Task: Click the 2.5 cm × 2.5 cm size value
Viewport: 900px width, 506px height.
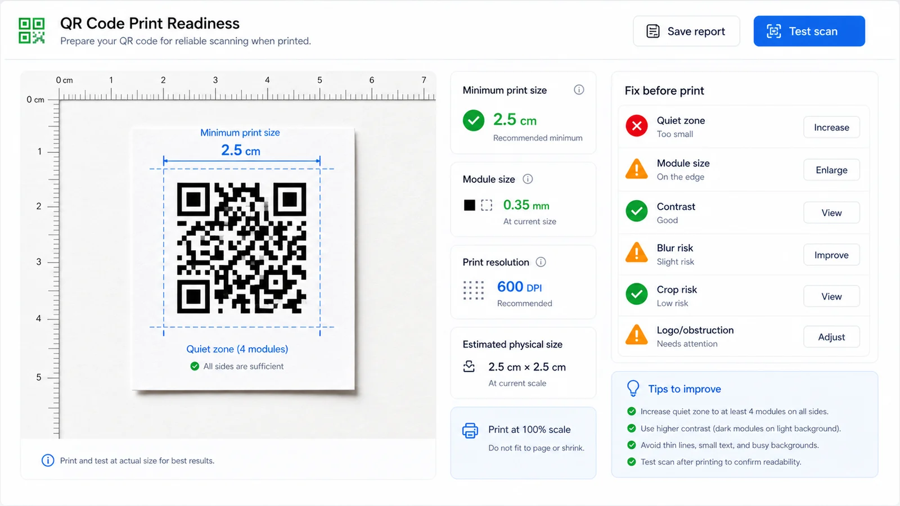Action: coord(527,367)
